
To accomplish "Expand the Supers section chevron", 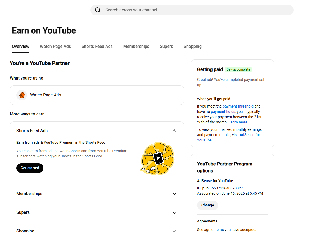I will coord(174,212).
